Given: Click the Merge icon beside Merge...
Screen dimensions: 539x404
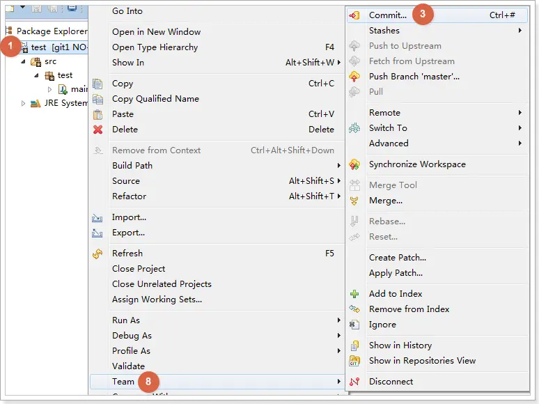Looking at the screenshot, I should pyautogui.click(x=354, y=201).
